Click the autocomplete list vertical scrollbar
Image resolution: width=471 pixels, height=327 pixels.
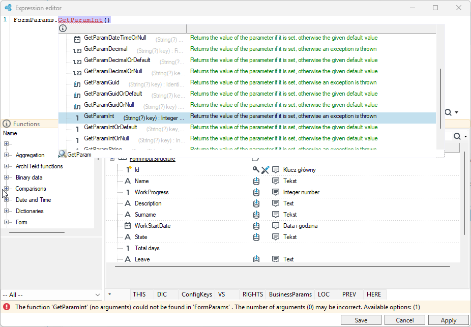pyautogui.click(x=440, y=99)
